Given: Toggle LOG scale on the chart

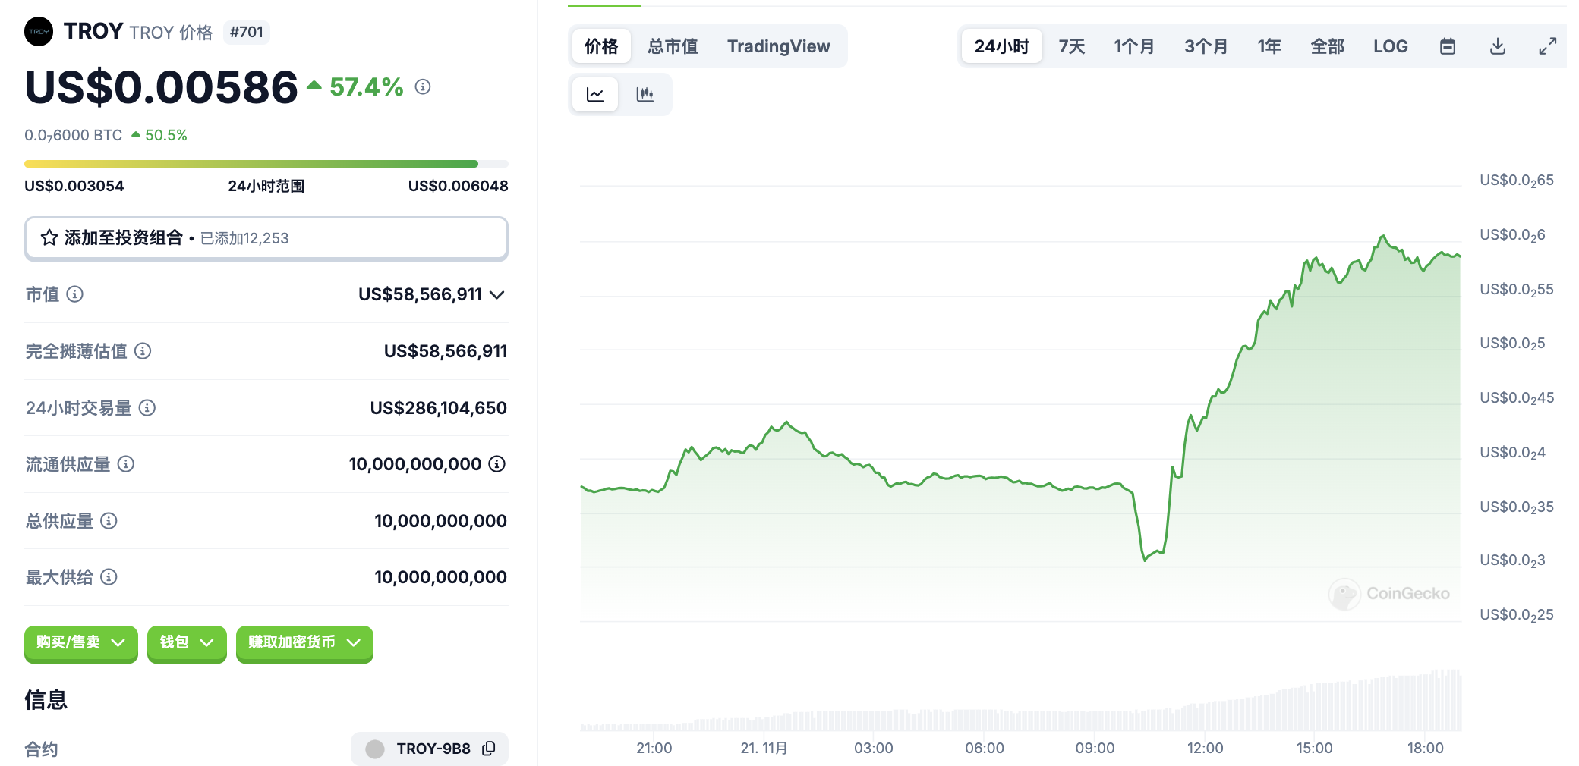Looking at the screenshot, I should tap(1391, 47).
